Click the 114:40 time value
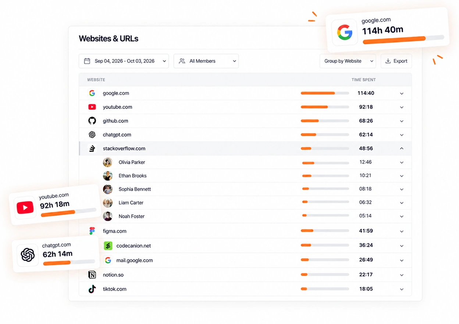459x324 pixels. pos(366,93)
